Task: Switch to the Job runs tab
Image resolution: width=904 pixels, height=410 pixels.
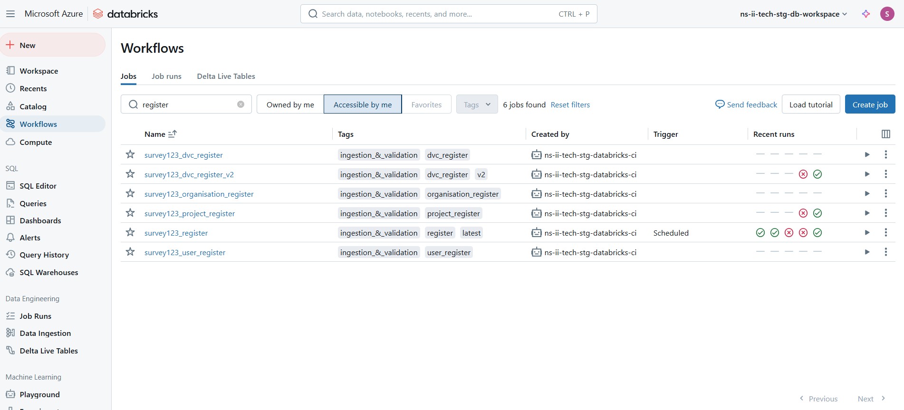Action: 166,76
